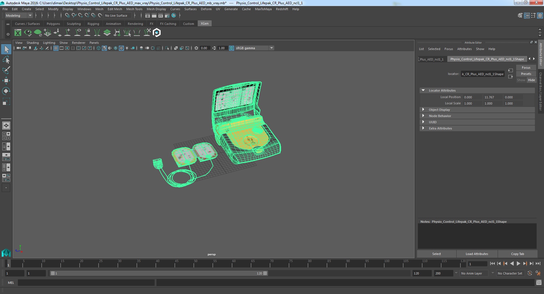544x294 pixels.
Task: Collapse the Locator Attributes section
Action: coord(423,90)
